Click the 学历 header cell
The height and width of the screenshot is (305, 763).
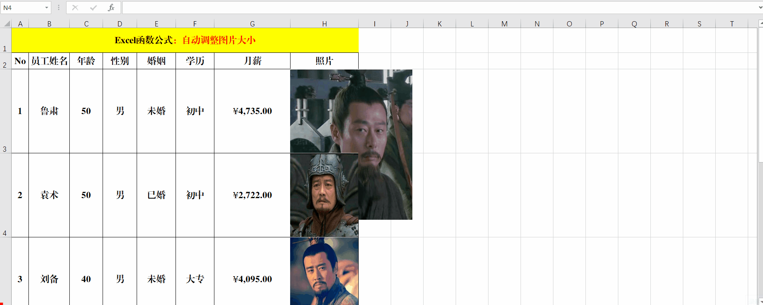[195, 61]
